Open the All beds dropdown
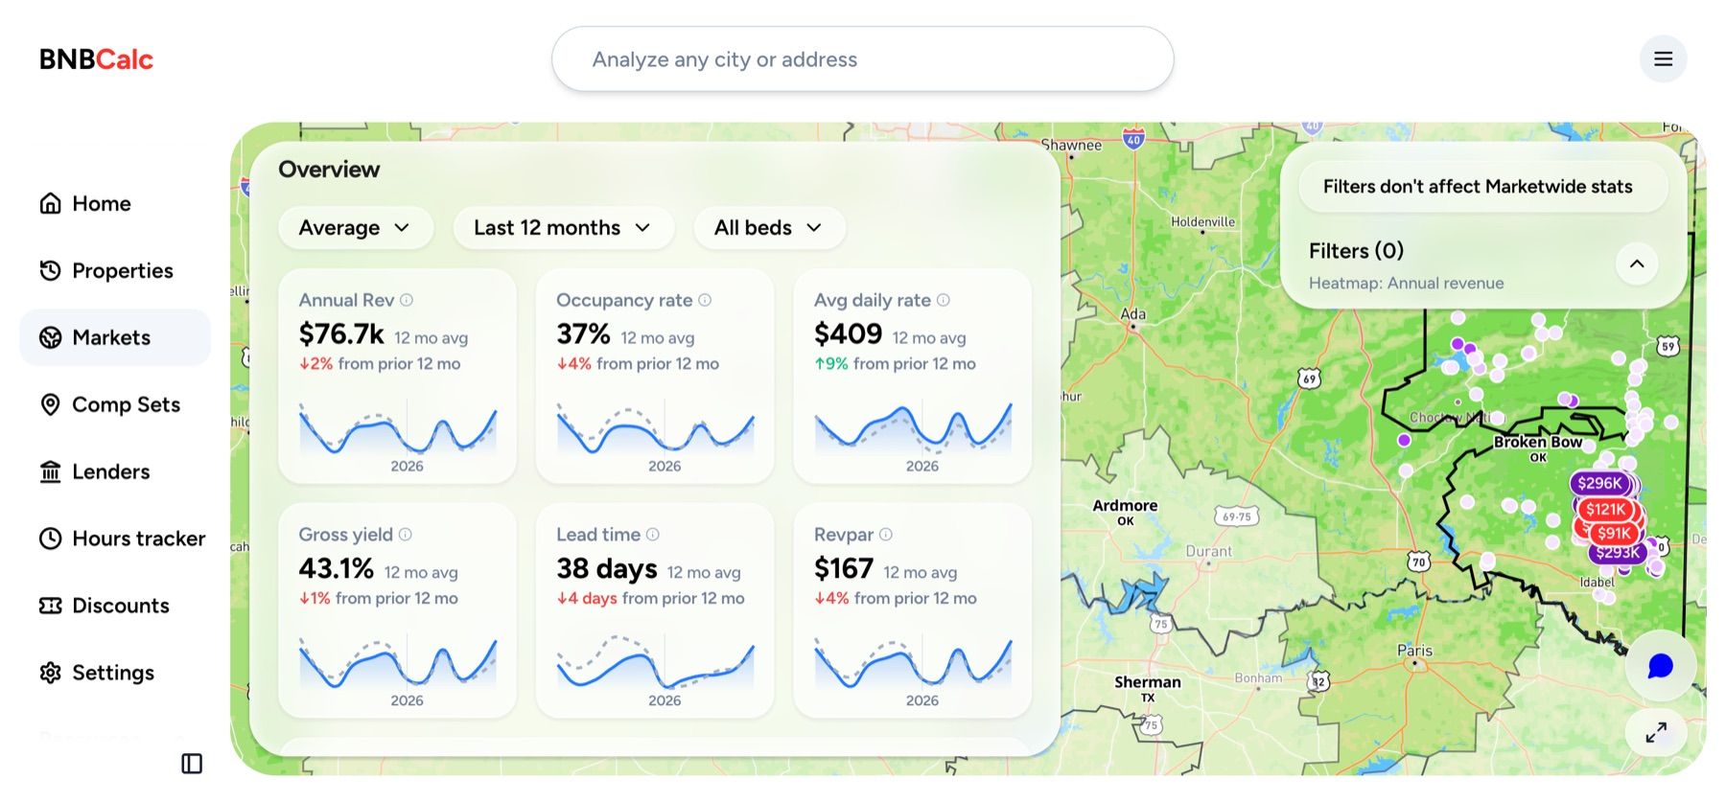The image size is (1726, 802). pyautogui.click(x=769, y=228)
